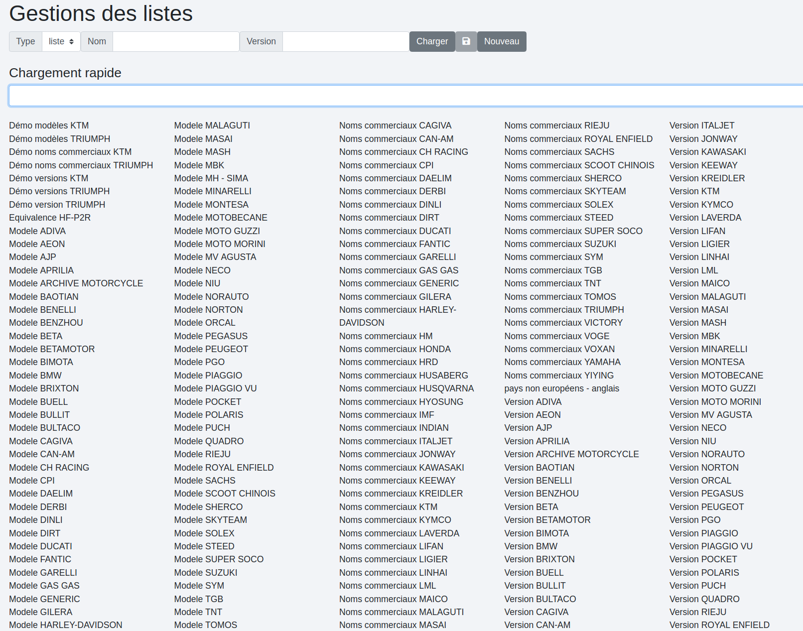The image size is (803, 631).
Task: Click Noms commerciaux YAMAHA link
Action: tap(562, 362)
